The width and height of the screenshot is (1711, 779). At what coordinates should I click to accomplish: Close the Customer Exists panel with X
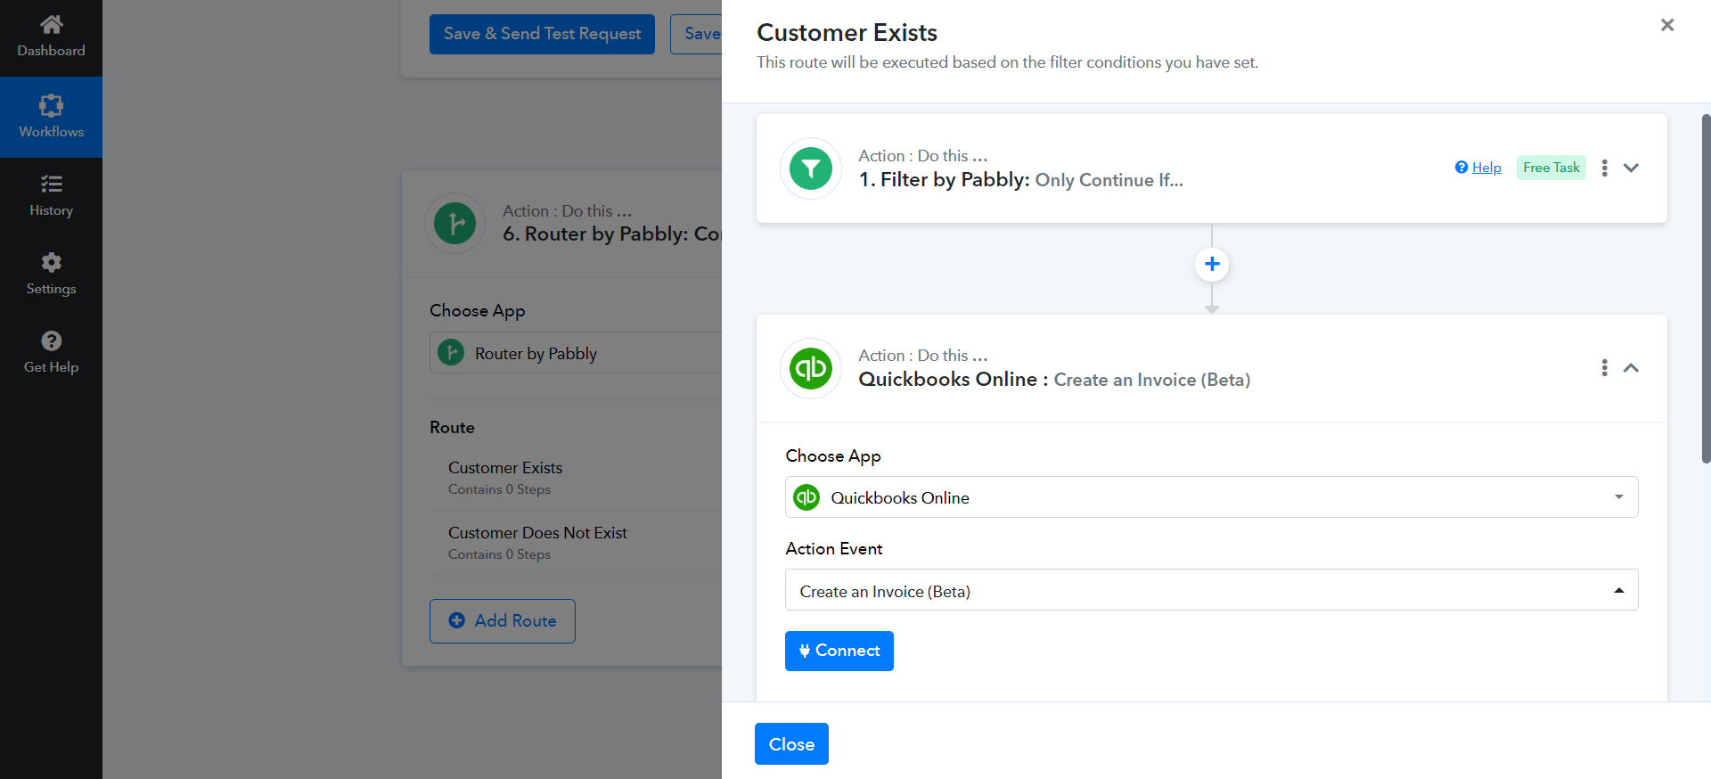[x=1667, y=25]
